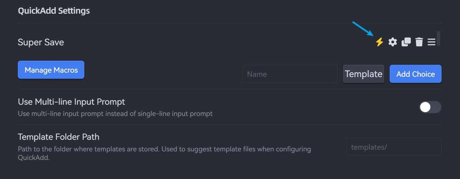Click the Add Choice button

(x=415, y=74)
